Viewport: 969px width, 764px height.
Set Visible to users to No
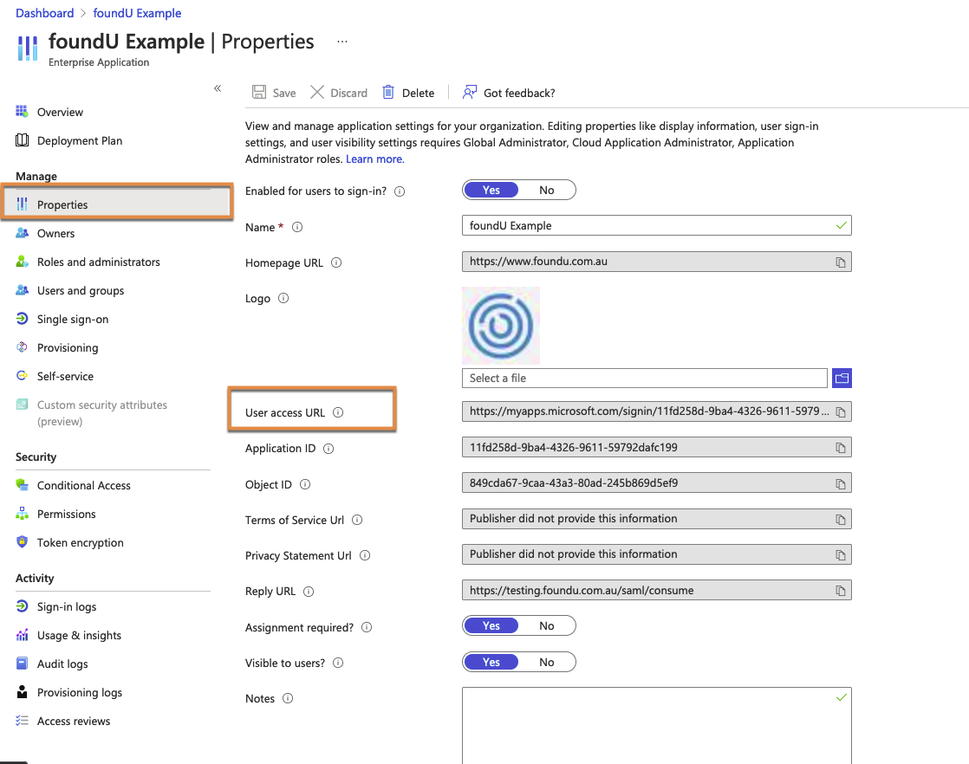(x=547, y=663)
